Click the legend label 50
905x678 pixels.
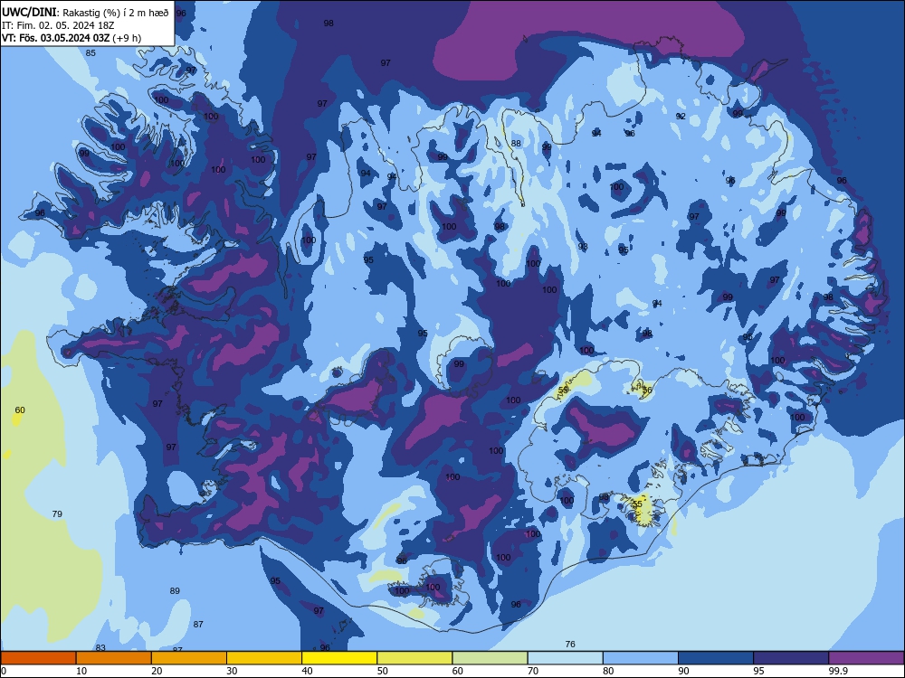click(382, 671)
